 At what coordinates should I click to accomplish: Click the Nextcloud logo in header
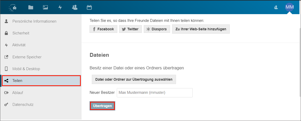[x=12, y=7]
